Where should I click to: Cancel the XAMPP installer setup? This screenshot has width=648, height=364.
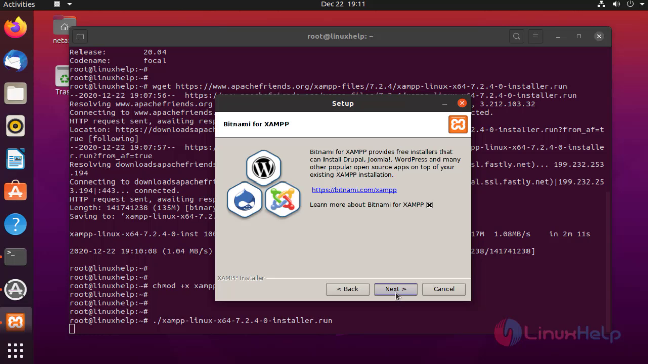pyautogui.click(x=443, y=289)
